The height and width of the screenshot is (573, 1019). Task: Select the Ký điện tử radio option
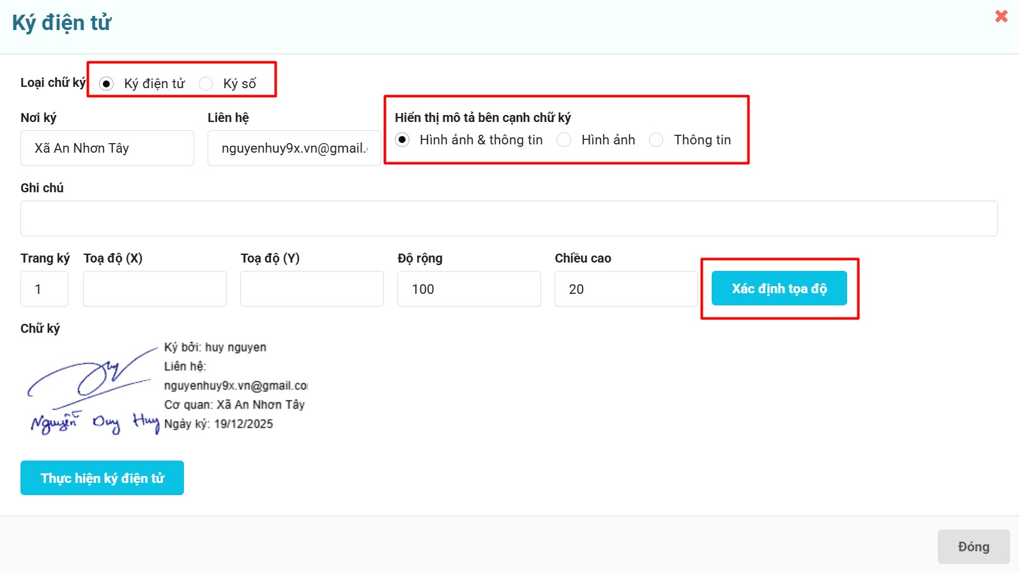tap(107, 84)
